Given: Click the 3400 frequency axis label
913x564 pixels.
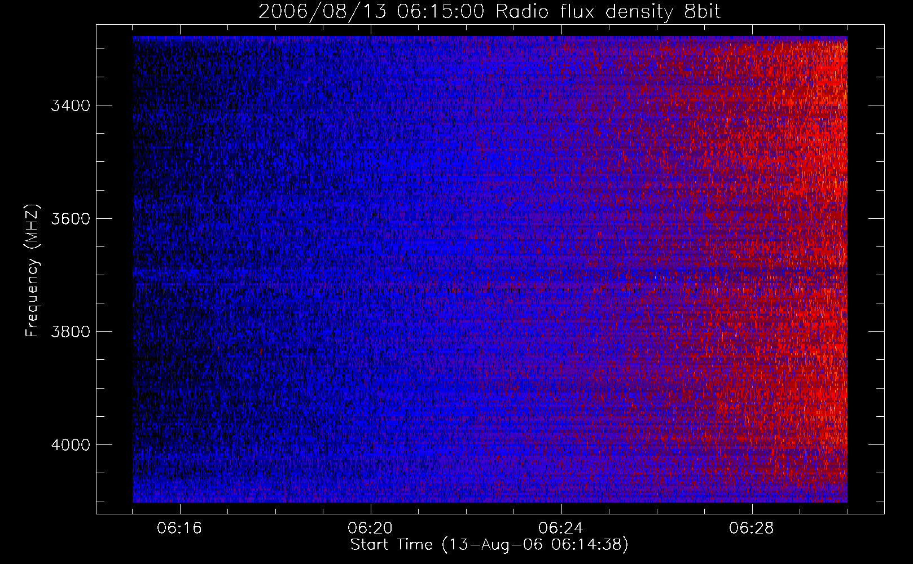Looking at the screenshot, I should click(x=71, y=106).
